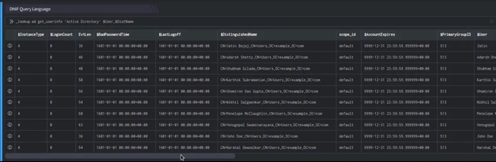Select 'CN=Venugopal Swaminarayana,CN=Users' distinguished name cell
Viewport: 496px width, 162px height.
274,125
